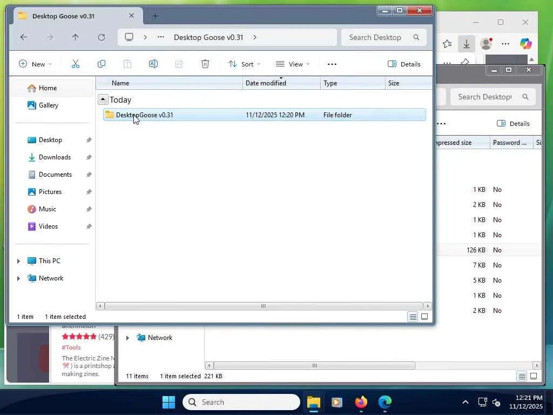Click horizontal scrollbar in back Explorer window
The width and height of the screenshot is (553, 415).
[314, 365]
